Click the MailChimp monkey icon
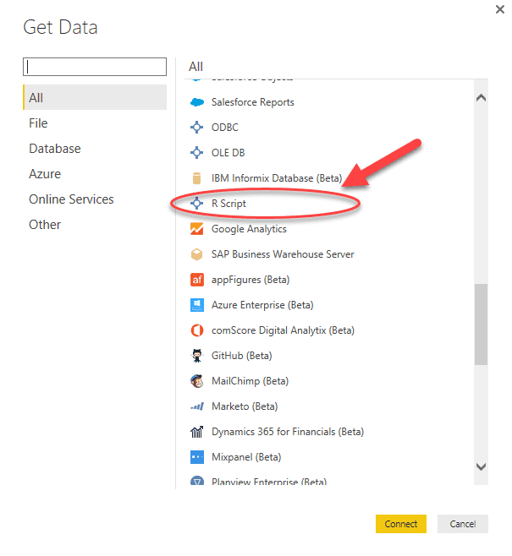 coord(197,381)
